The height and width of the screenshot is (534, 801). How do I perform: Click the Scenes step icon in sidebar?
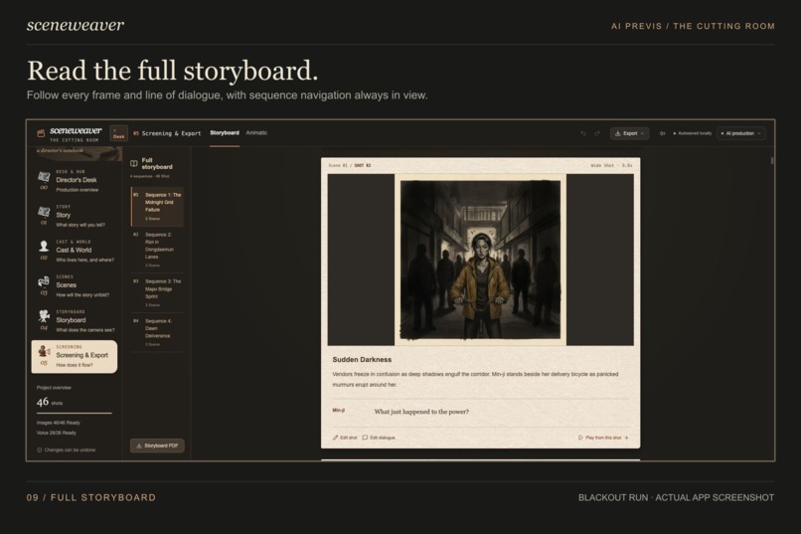(x=44, y=281)
